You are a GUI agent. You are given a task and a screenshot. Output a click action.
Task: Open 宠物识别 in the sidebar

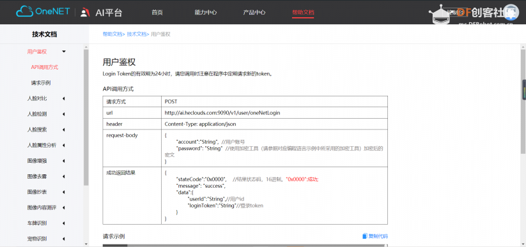click(37, 239)
